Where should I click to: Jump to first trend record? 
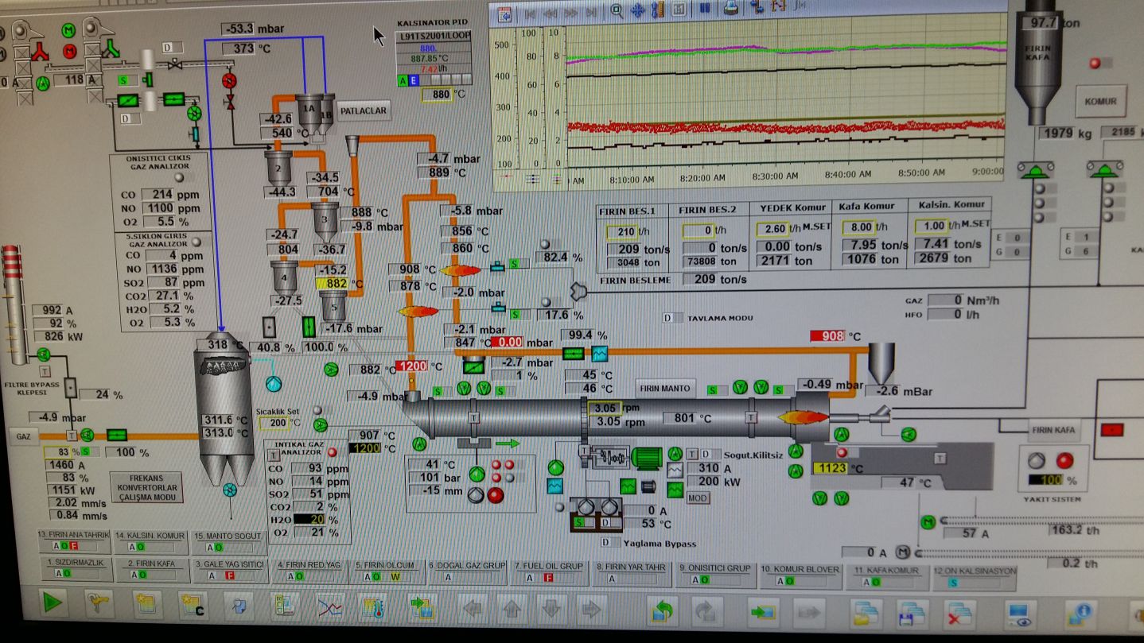[530, 13]
